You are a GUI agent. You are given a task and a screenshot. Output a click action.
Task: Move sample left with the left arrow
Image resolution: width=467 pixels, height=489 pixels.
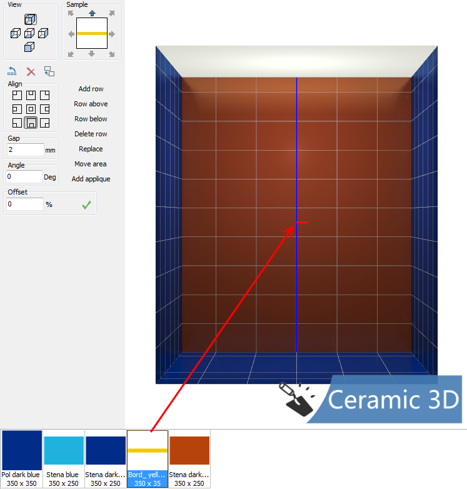click(71, 34)
